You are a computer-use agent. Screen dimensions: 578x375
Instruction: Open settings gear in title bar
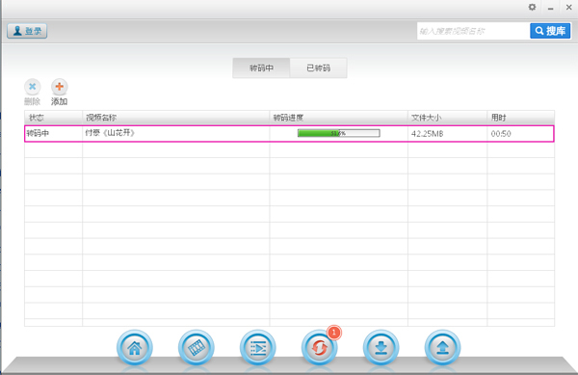coord(532,7)
